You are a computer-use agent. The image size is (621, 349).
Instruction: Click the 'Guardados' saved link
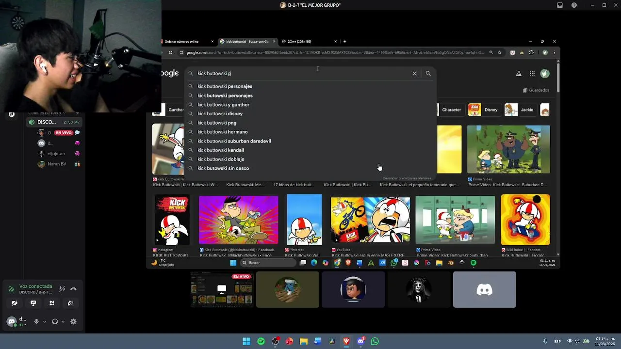[x=536, y=90]
